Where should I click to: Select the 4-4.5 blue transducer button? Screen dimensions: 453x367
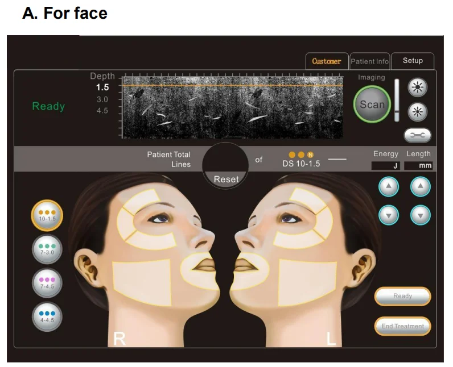[47, 316]
